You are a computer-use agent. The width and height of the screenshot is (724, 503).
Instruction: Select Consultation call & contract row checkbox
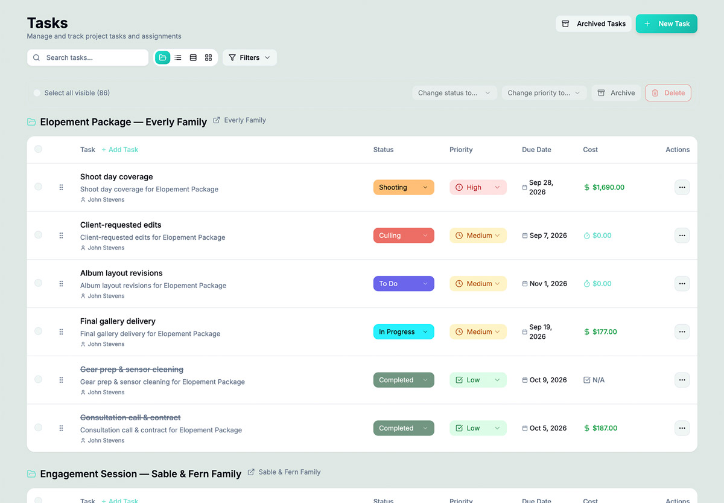click(x=38, y=428)
